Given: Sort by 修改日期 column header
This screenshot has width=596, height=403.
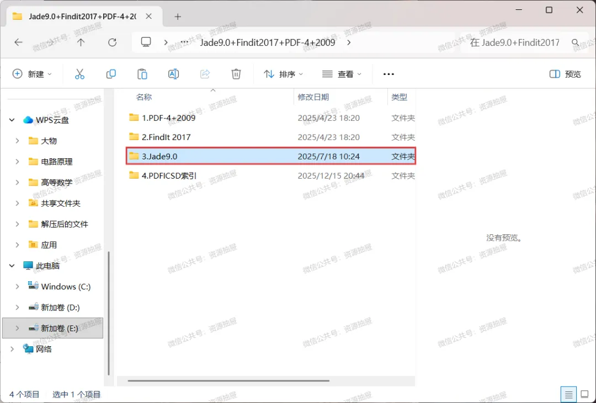Looking at the screenshot, I should tap(313, 97).
